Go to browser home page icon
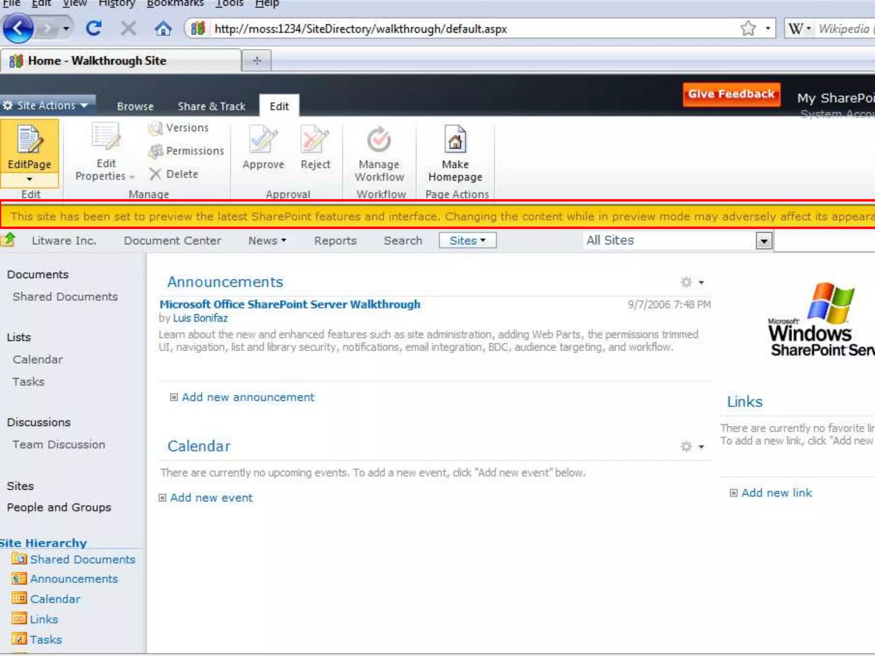The width and height of the screenshot is (875, 656). [x=163, y=29]
